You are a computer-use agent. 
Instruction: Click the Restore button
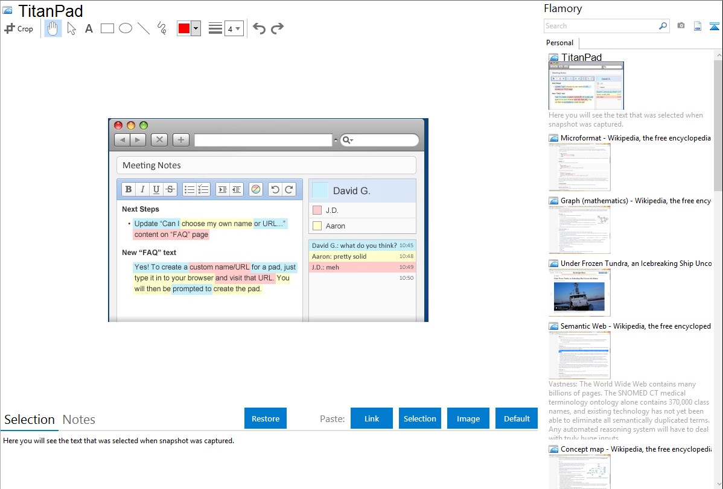[266, 418]
